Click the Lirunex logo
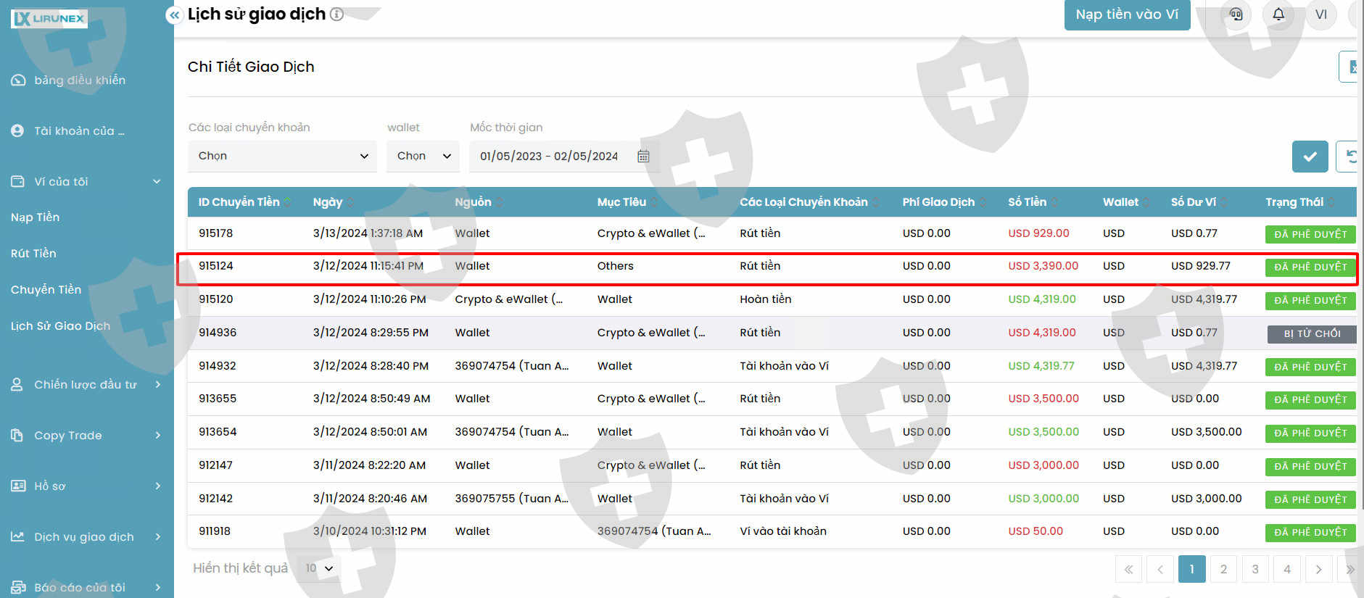Image resolution: width=1364 pixels, height=598 pixels. 49,18
